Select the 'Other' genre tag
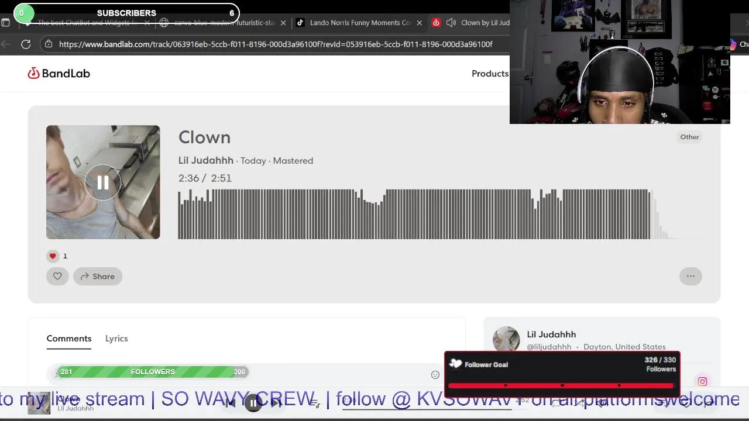749x421 pixels. click(x=689, y=137)
